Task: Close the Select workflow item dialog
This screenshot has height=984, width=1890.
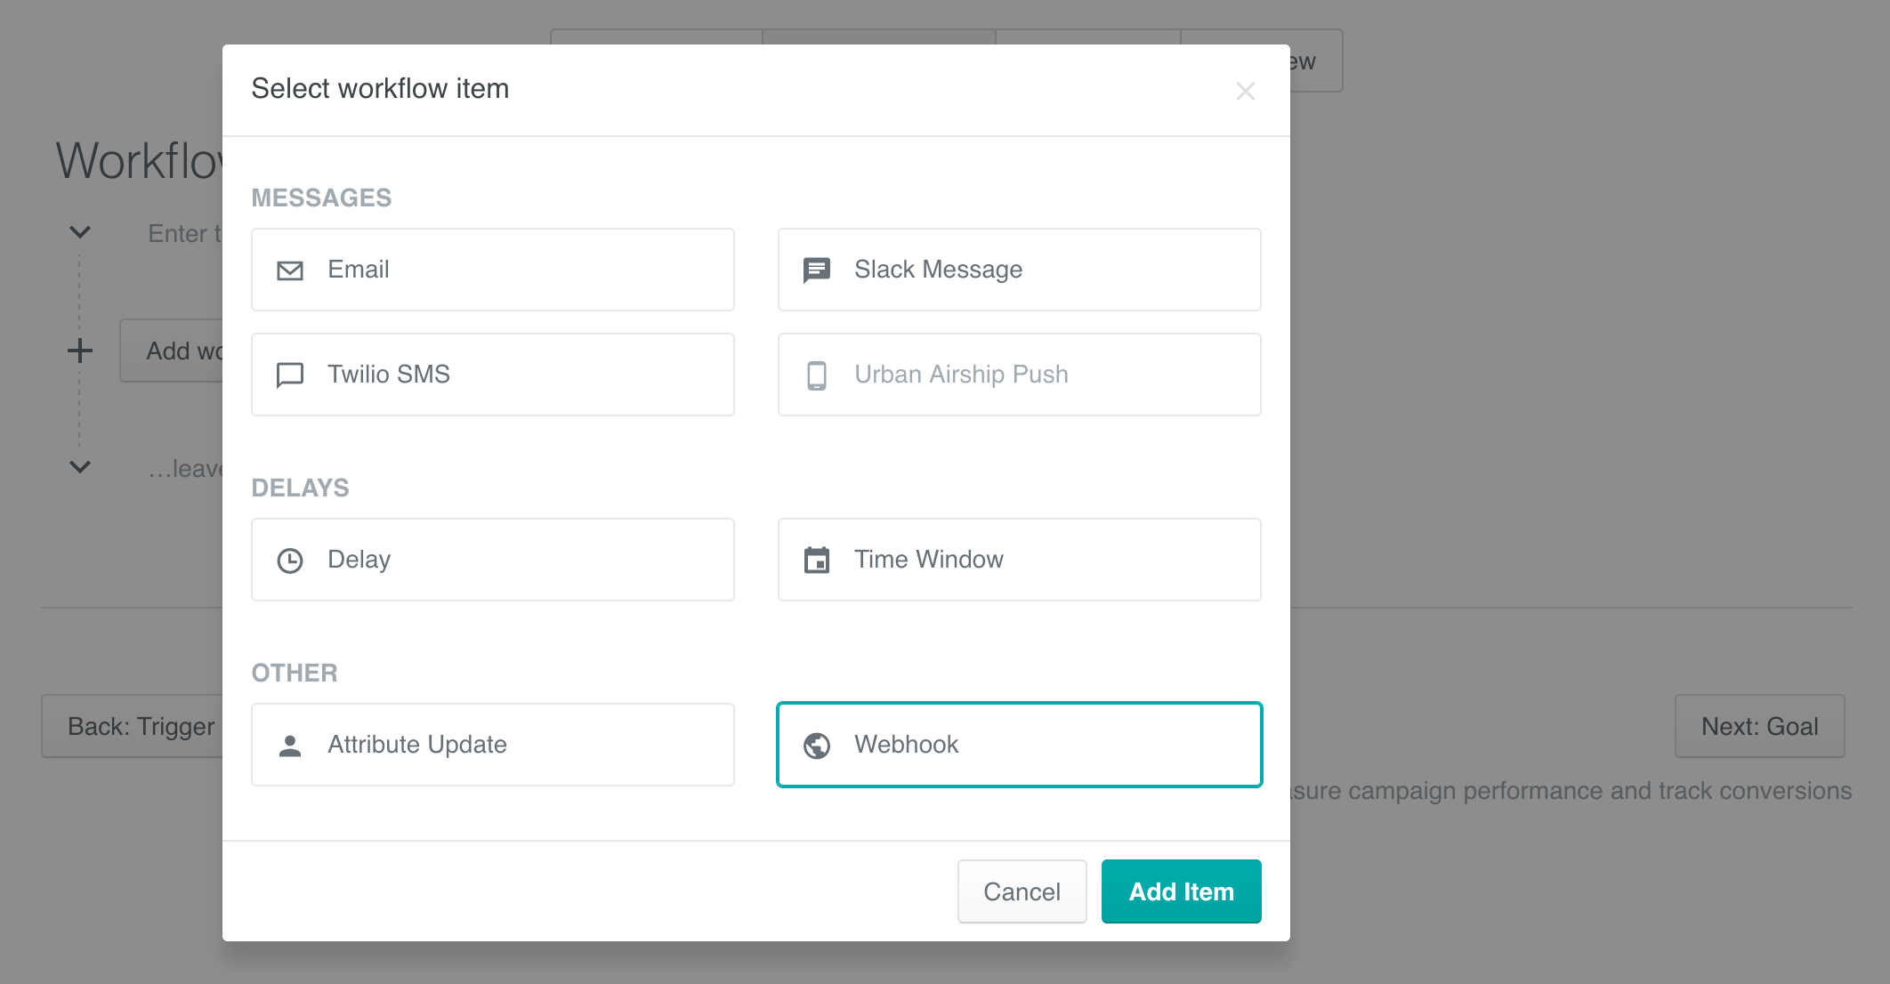Action: pos(1245,91)
